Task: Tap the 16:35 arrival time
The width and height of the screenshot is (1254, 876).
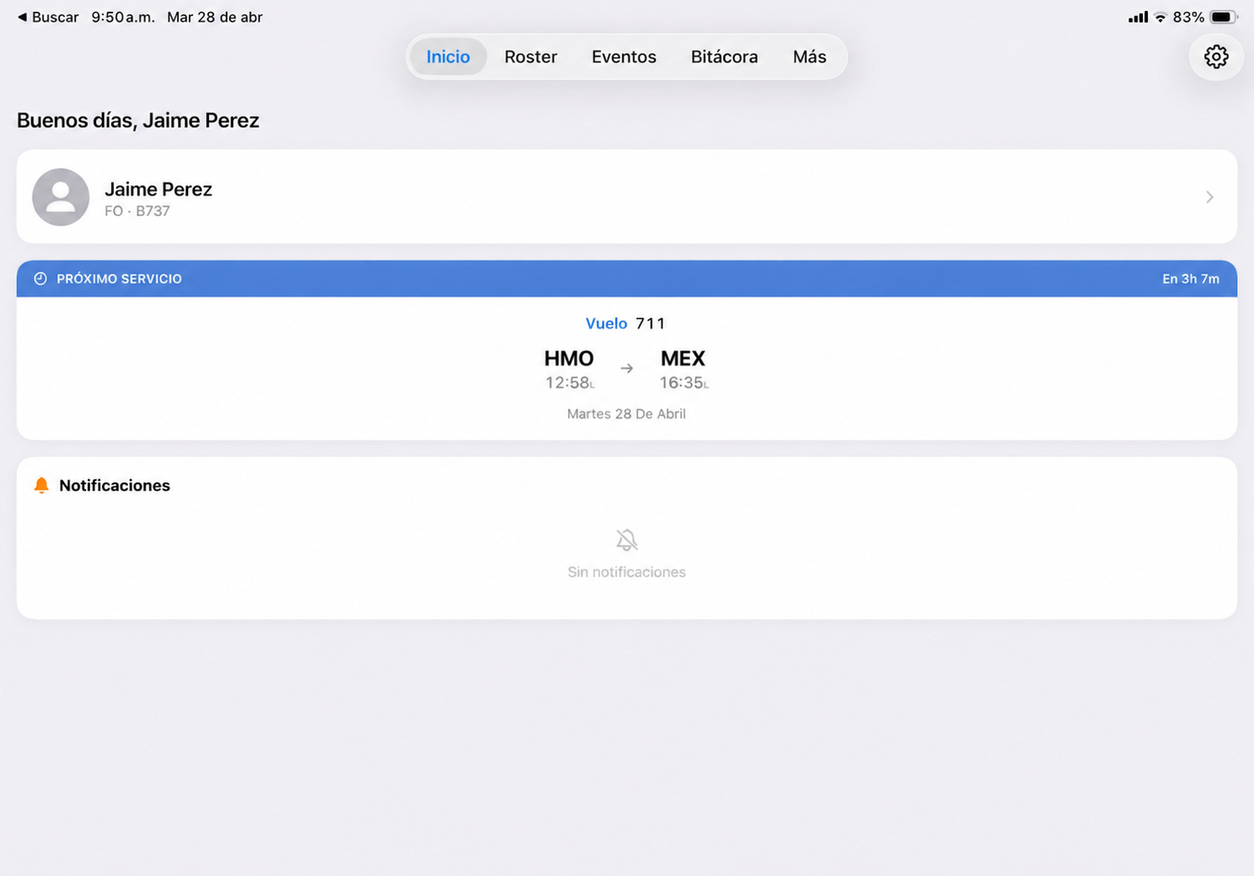Action: tap(683, 383)
